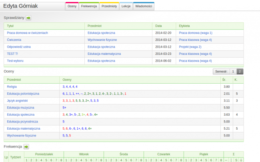Open the 'Odpowiedź ustna' link
This screenshot has height=162, width=260.
coord(19,47)
